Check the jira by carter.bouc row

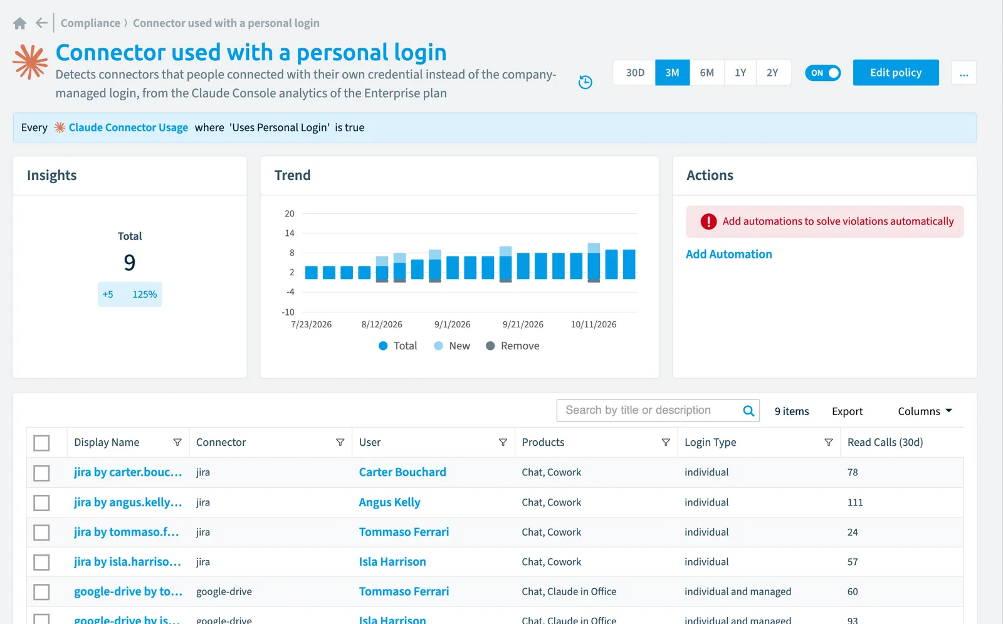click(41, 473)
